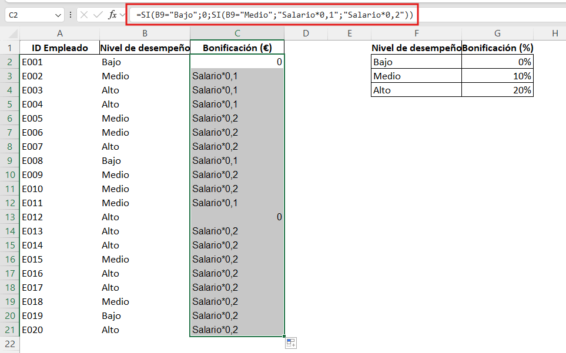Image resolution: width=566 pixels, height=353 pixels.
Task: Select cell with E001
Action: 59,62
